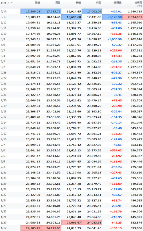Screen dimensions: 143x231
Task: Select the highlighted open price 17,586.08
Action: (x=31, y=11)
